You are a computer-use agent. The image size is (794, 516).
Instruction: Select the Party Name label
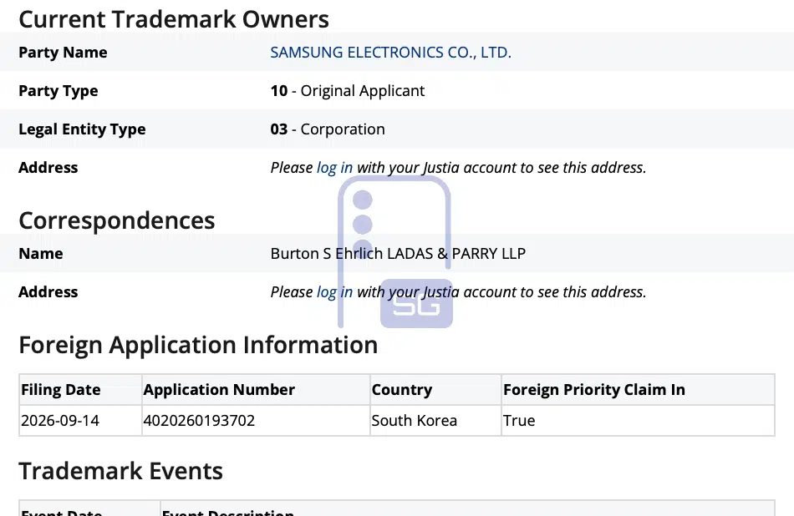point(63,52)
